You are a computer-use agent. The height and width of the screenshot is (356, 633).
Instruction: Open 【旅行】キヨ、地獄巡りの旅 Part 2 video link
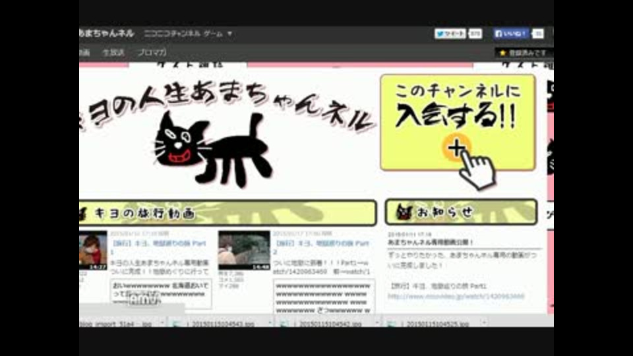(x=321, y=247)
